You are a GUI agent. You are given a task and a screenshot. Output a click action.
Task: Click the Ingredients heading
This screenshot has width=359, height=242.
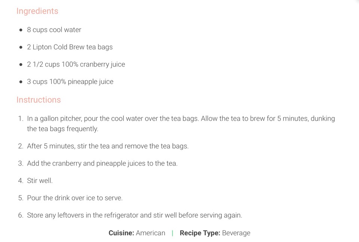[x=37, y=11]
